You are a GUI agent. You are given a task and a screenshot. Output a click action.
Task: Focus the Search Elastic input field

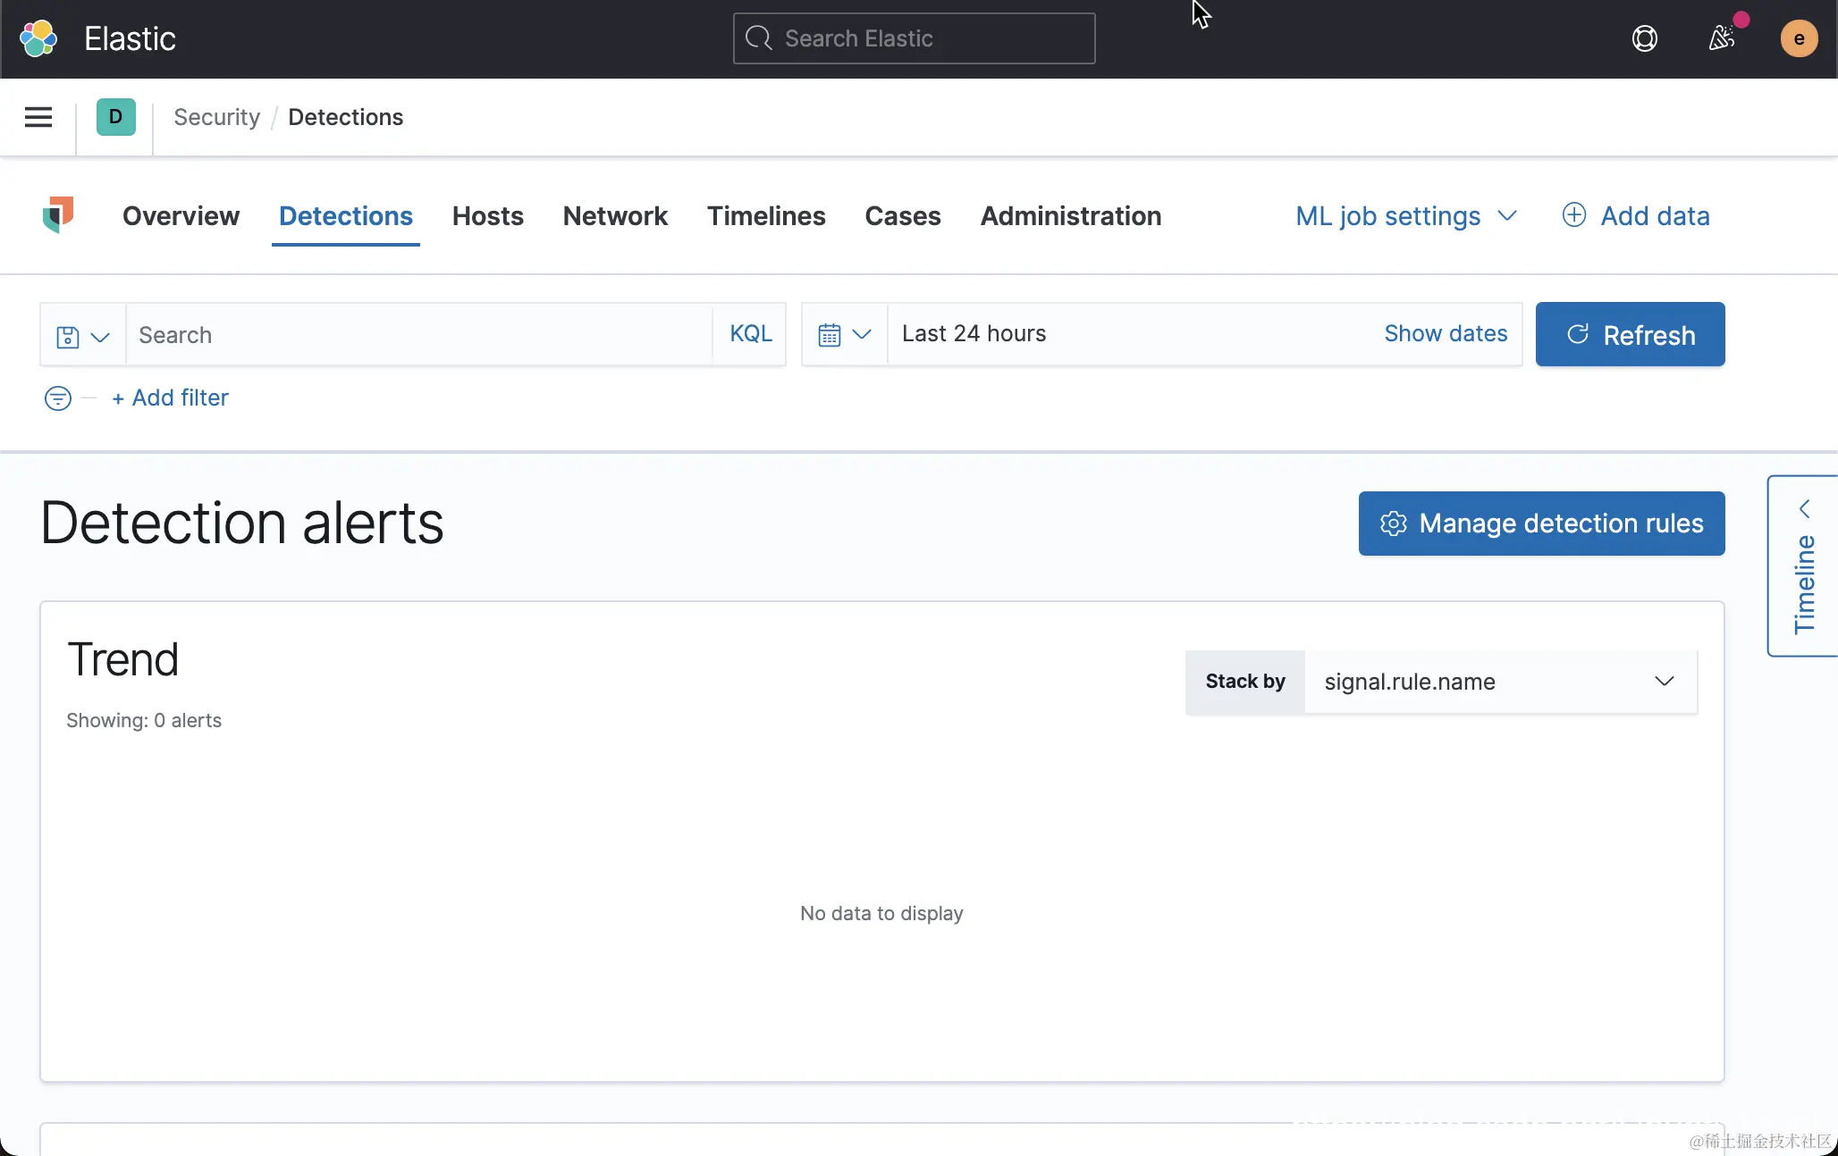click(914, 38)
